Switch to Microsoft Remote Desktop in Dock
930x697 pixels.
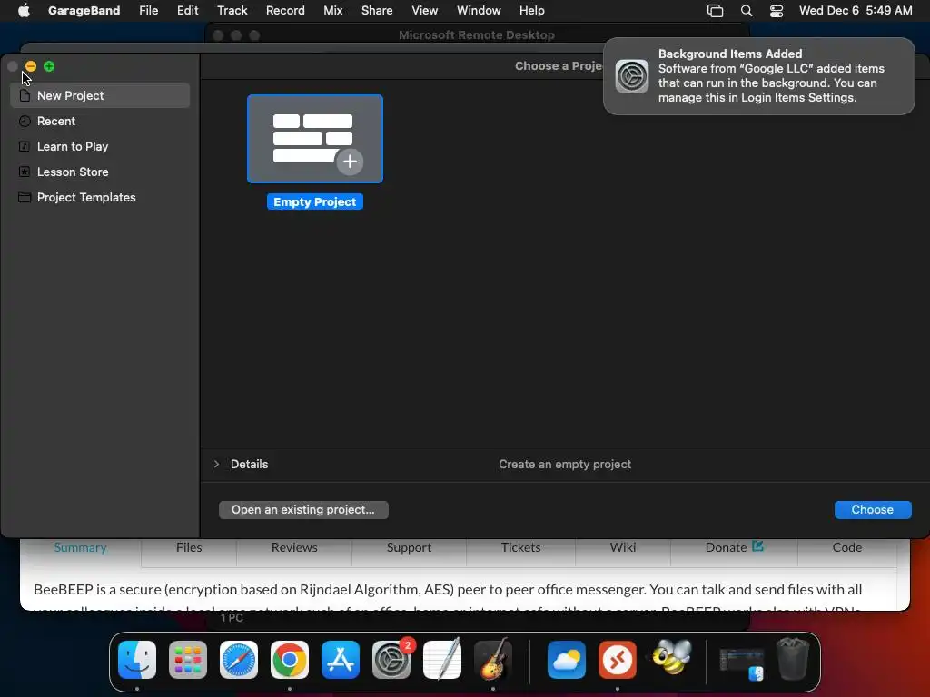[618, 660]
